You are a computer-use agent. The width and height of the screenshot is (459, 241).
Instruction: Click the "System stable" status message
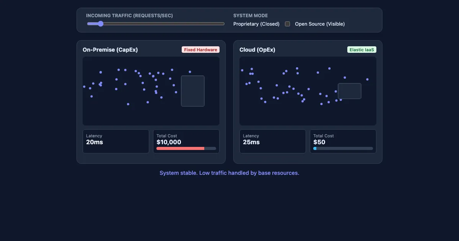click(x=229, y=173)
